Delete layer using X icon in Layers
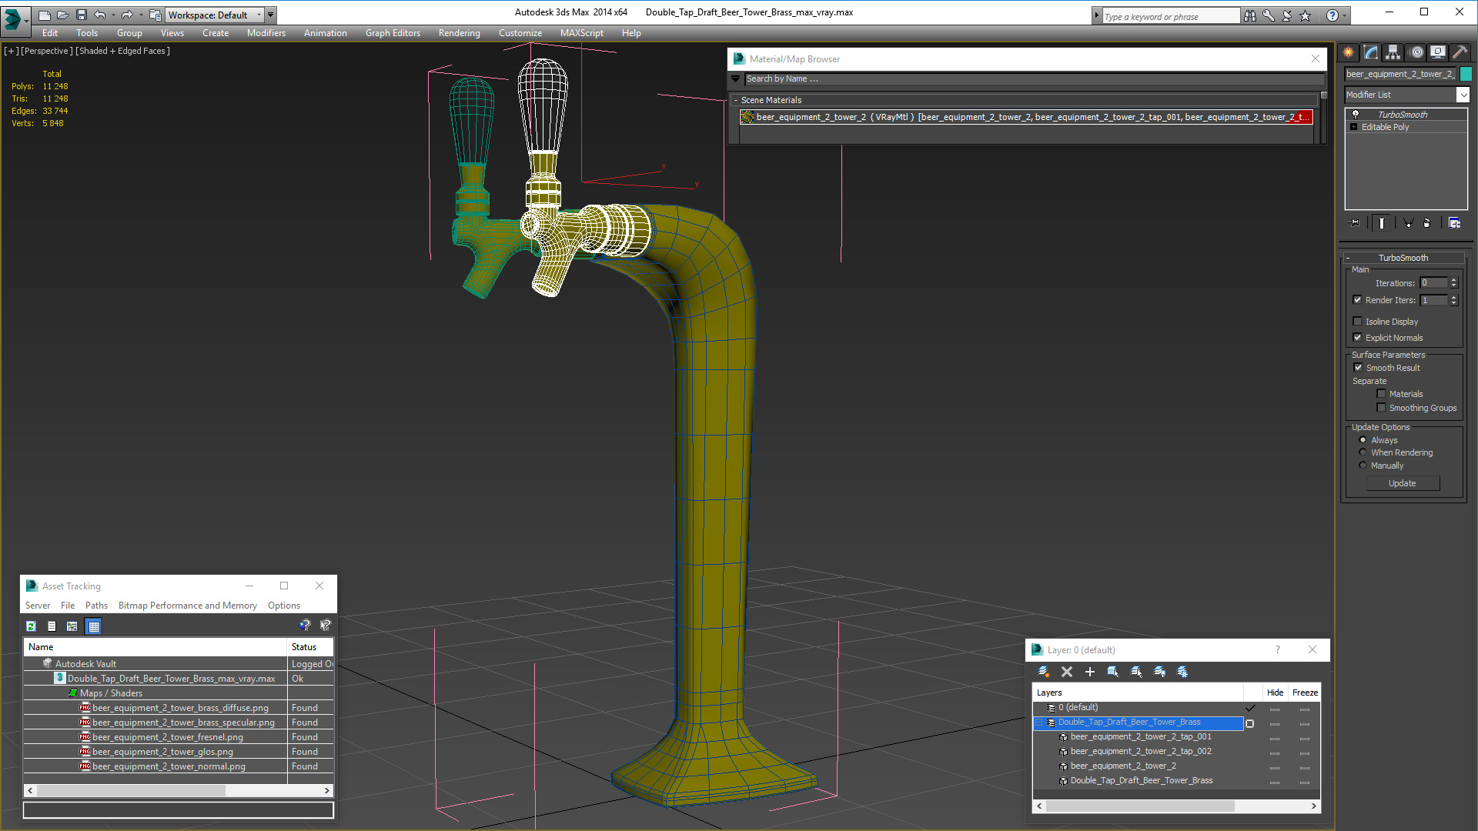Image resolution: width=1478 pixels, height=831 pixels. [x=1067, y=672]
